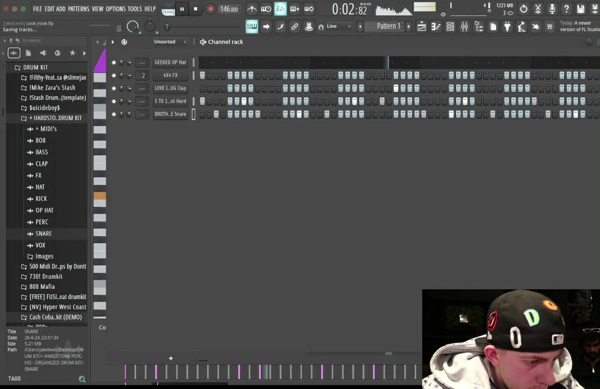Mute the 5 TO 1..ck Hard channel
The image size is (600, 389).
tap(114, 101)
